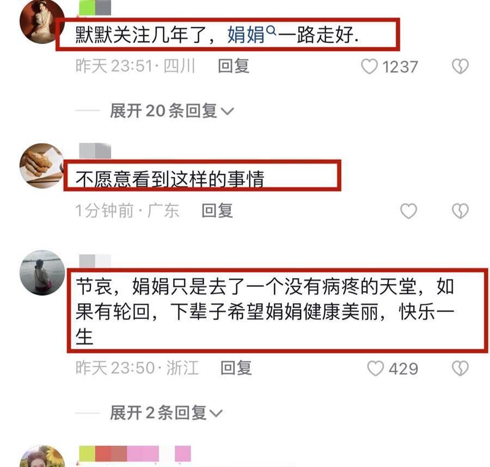The width and height of the screenshot is (490, 467).
Task: Open avatar of first commenter in white dress
Action: click(x=42, y=21)
